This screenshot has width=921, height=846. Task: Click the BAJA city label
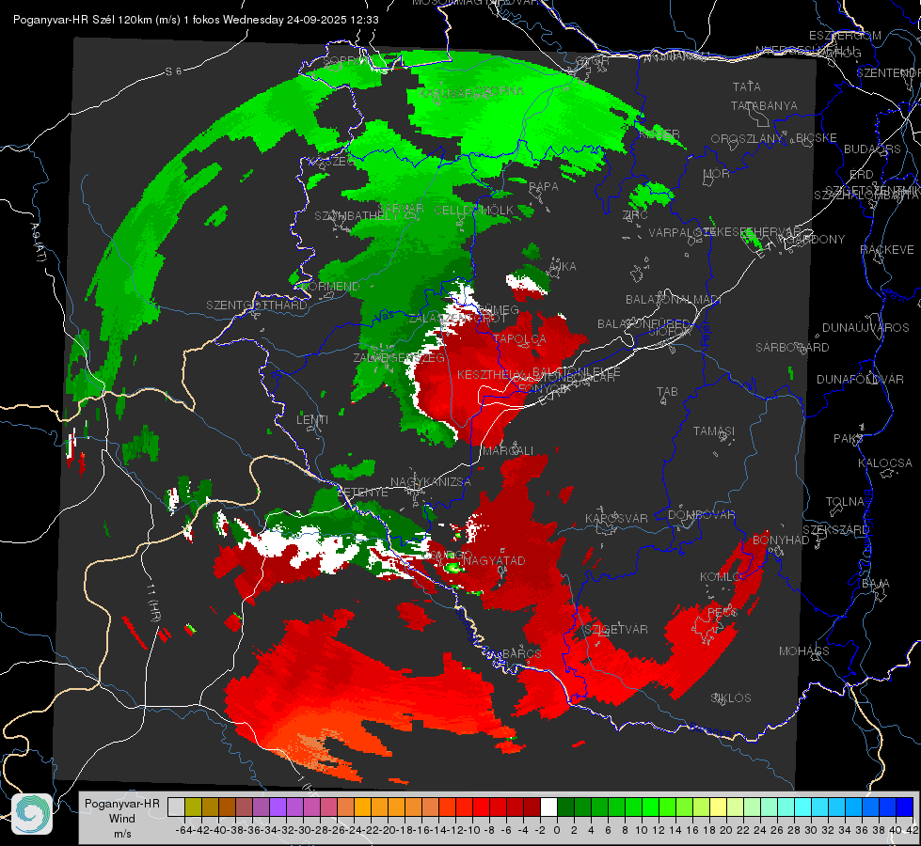[x=876, y=584]
